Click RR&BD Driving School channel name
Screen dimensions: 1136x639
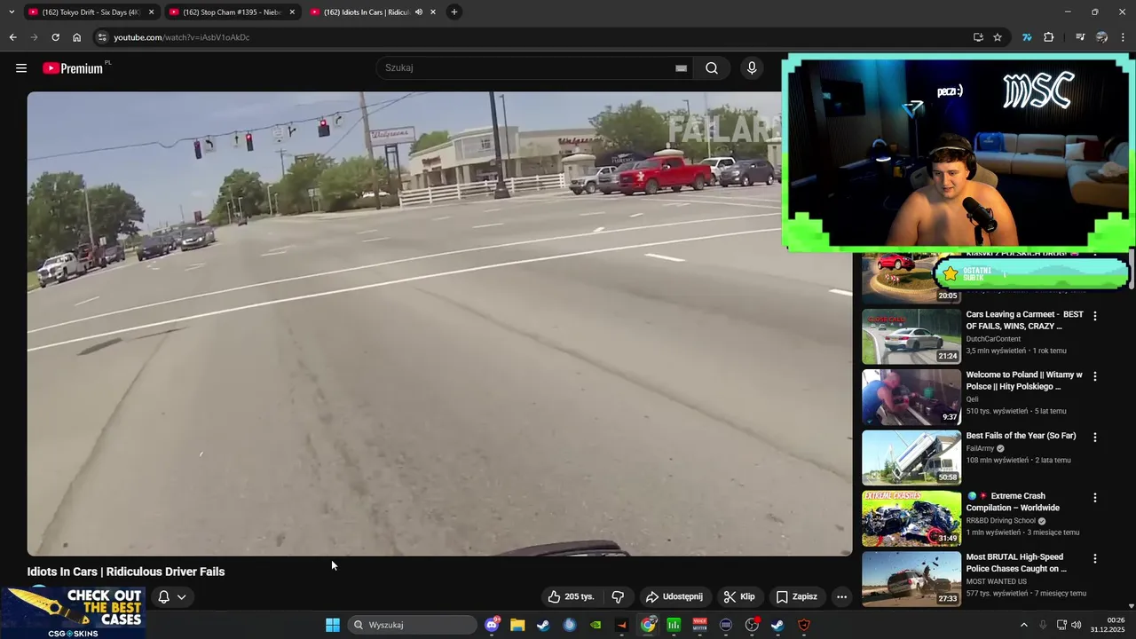coord(1000,521)
